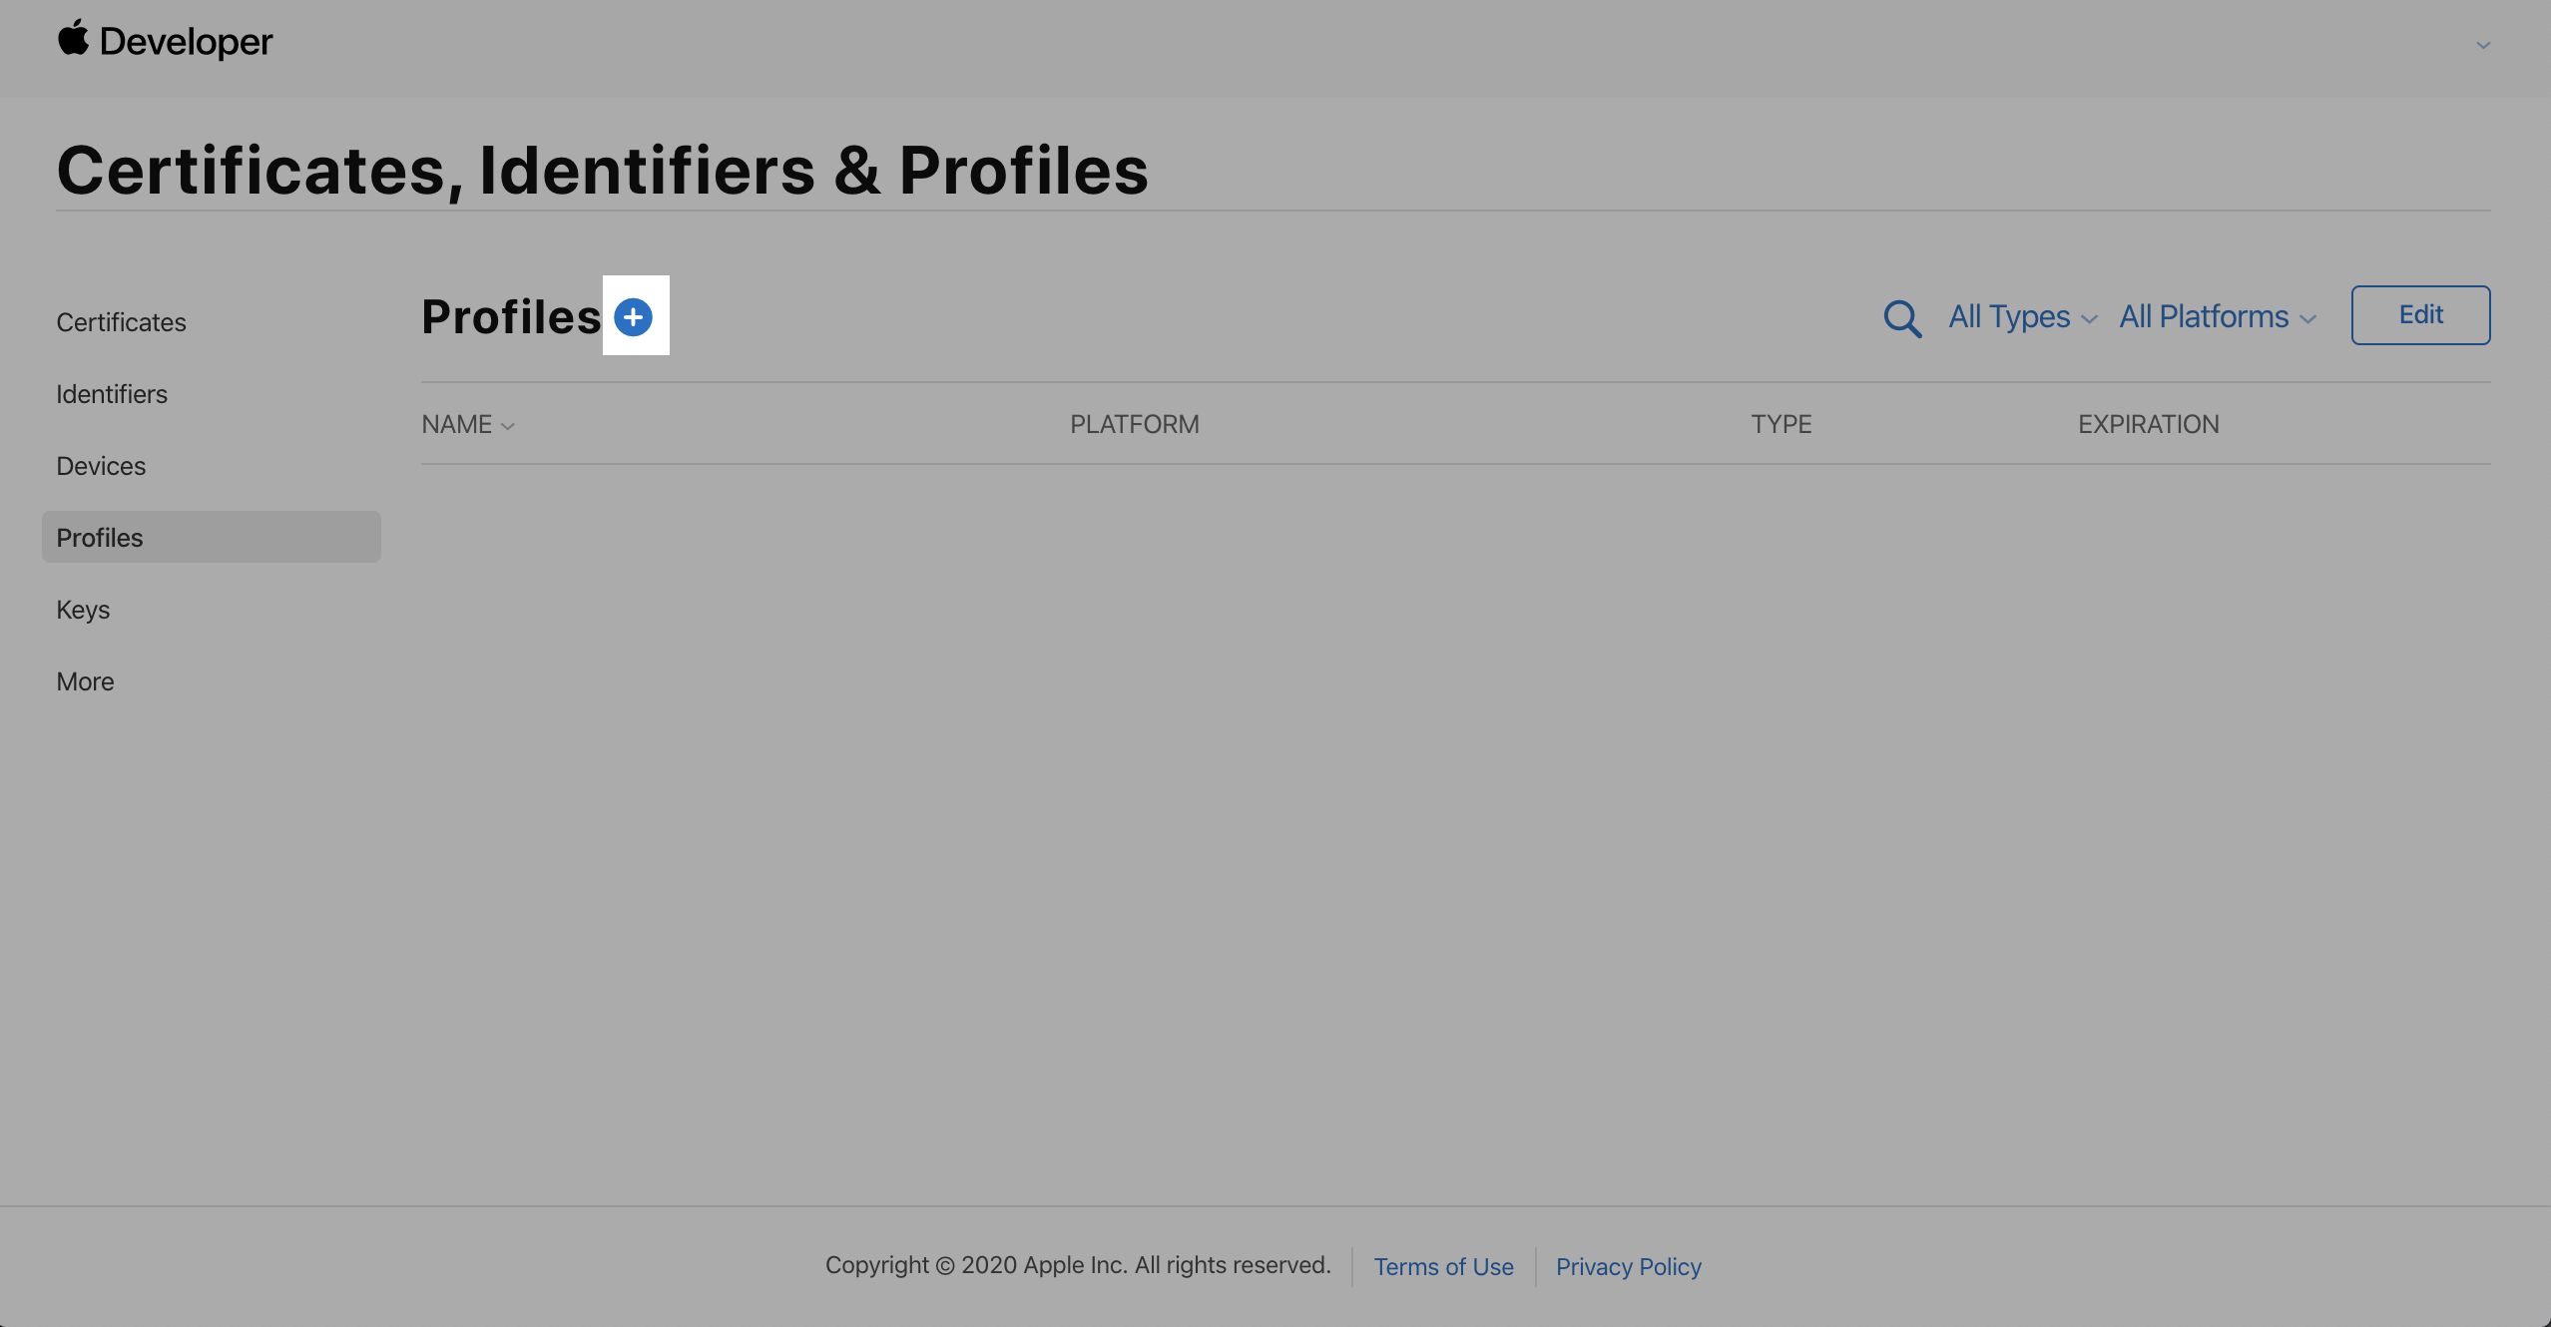Open the All Platforms filter dropdown
The height and width of the screenshot is (1327, 2551).
tap(2218, 316)
